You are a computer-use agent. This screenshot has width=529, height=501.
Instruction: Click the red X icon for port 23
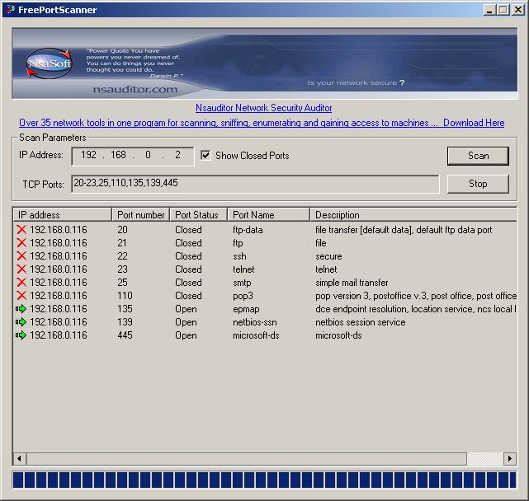click(21, 269)
